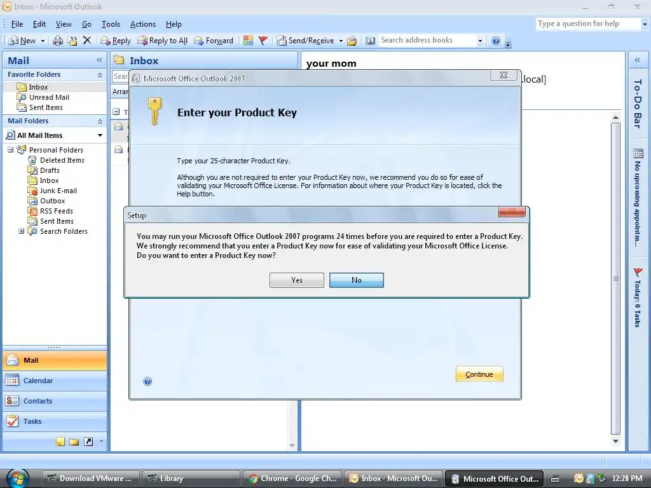Open the navigation configure buttons dropdown
This screenshot has width=651, height=488.
pyautogui.click(x=101, y=441)
